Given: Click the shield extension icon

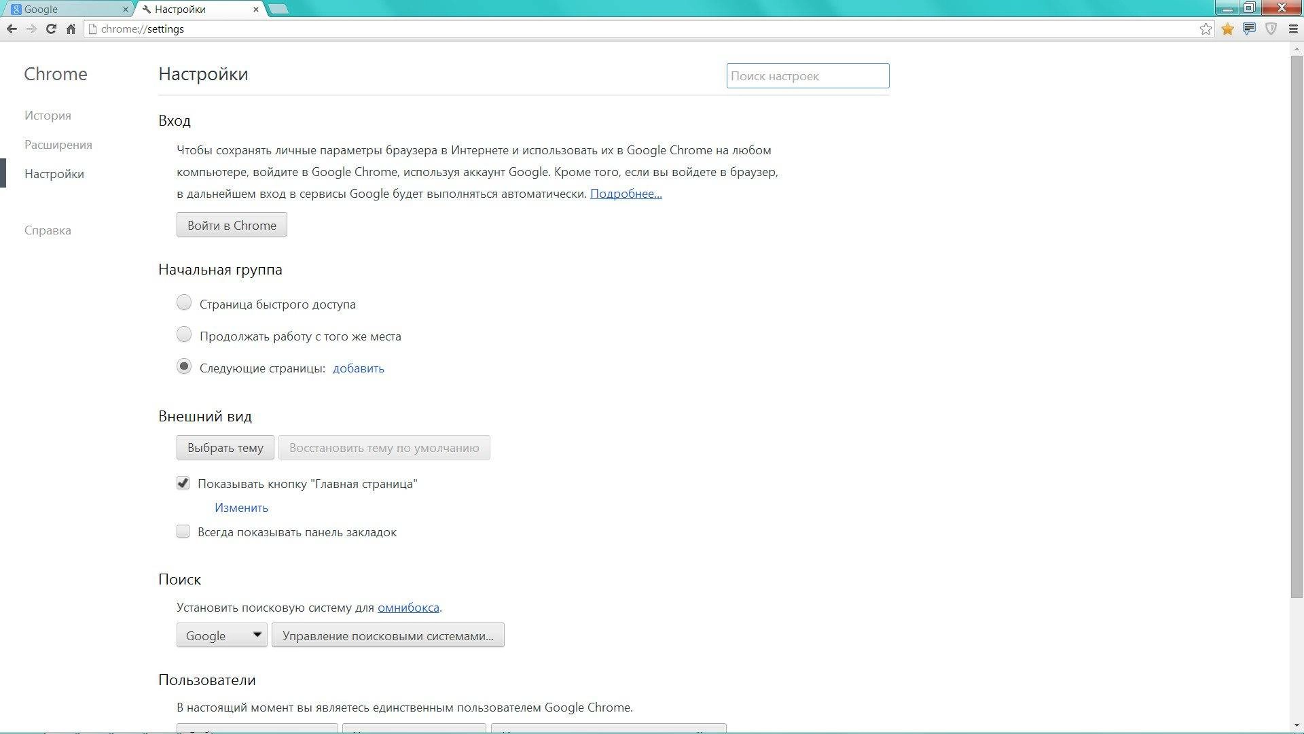Looking at the screenshot, I should coord(1271,29).
